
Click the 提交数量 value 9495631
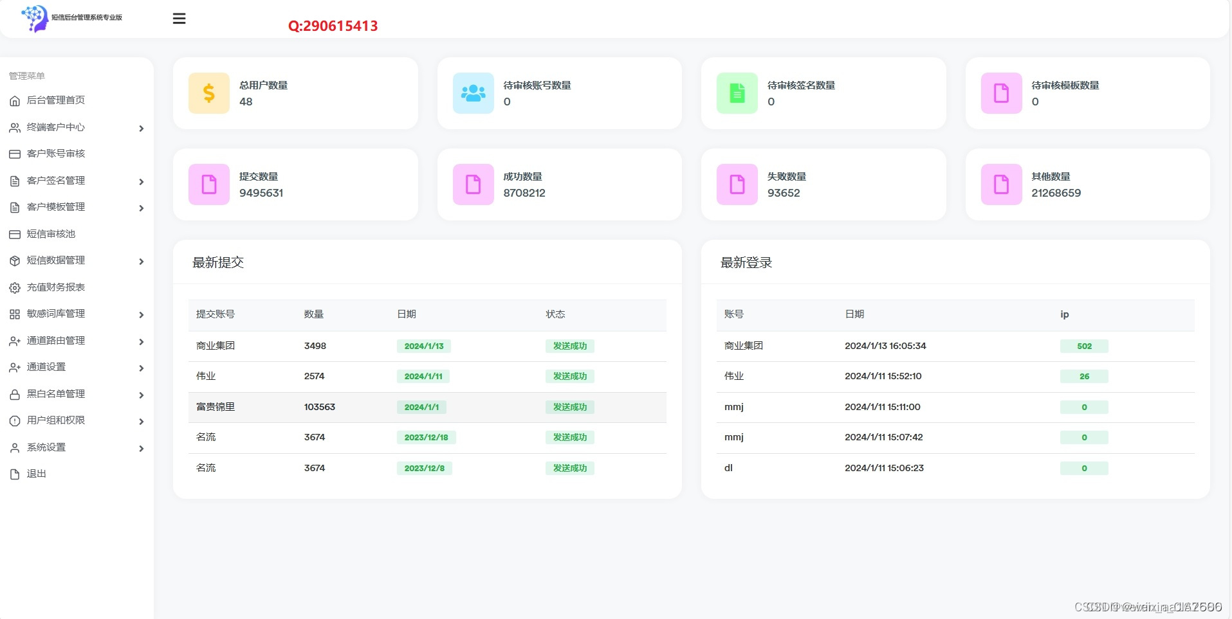(261, 193)
